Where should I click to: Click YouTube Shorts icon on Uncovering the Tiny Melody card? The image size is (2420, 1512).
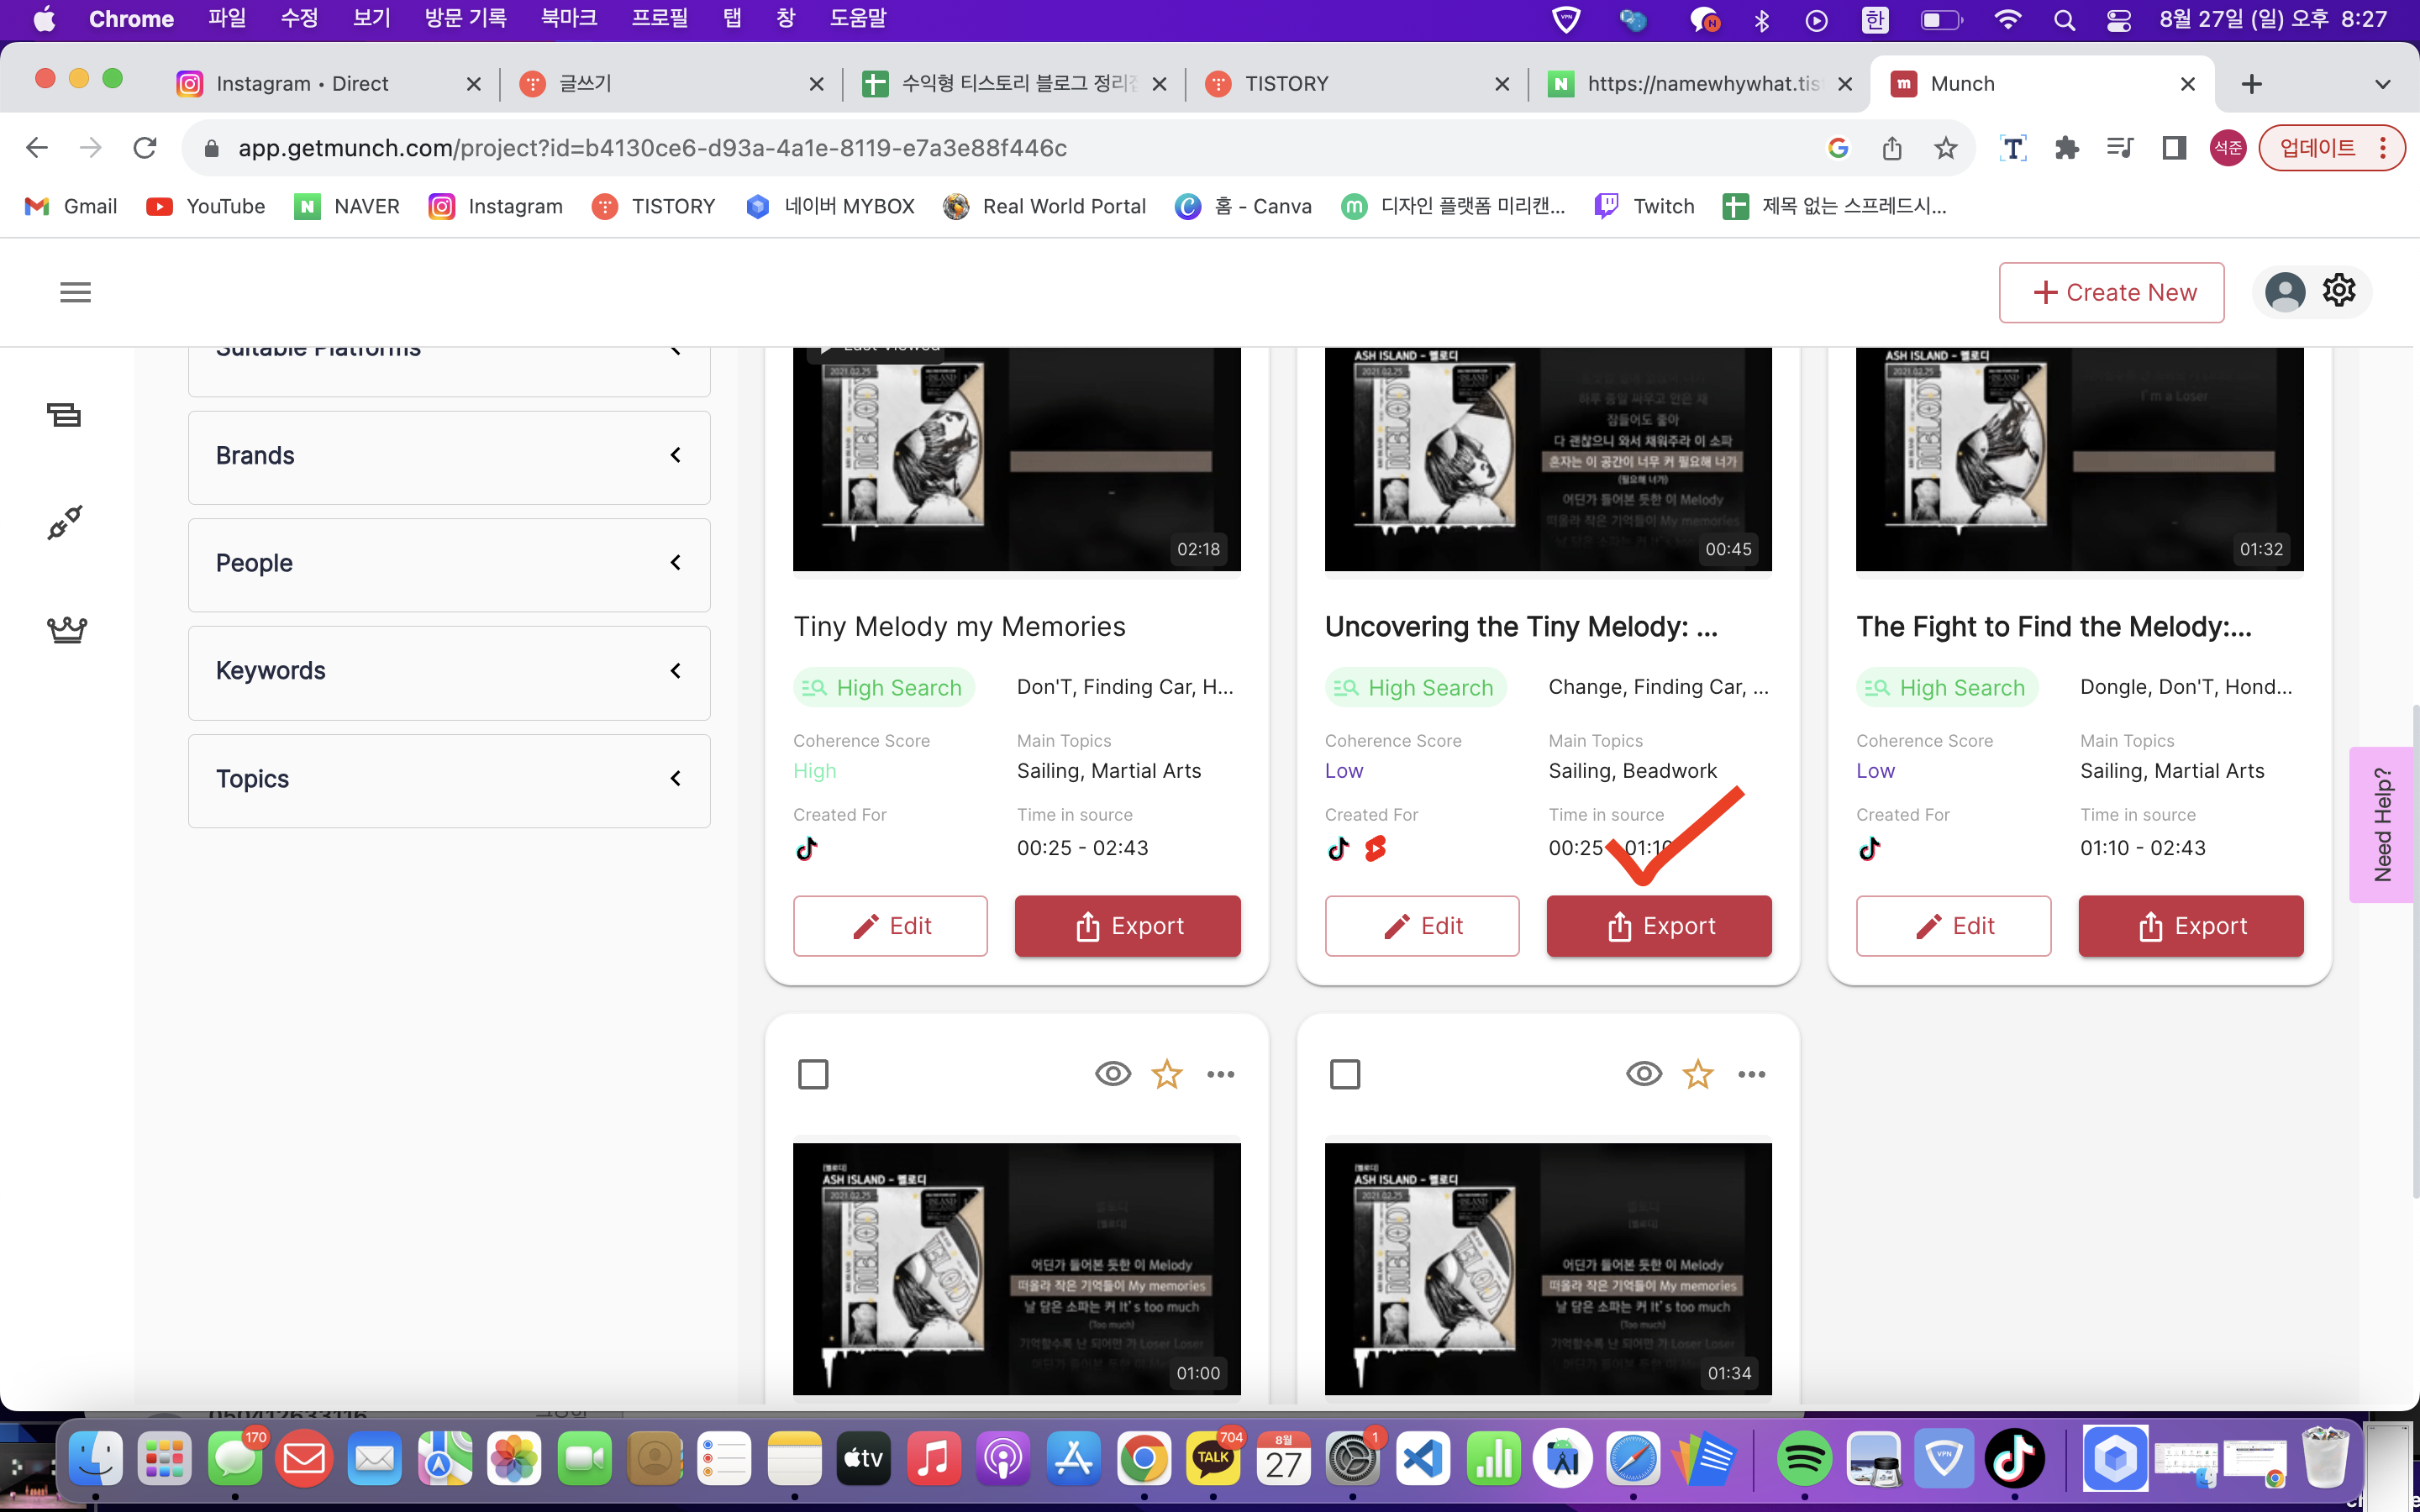coord(1376,849)
